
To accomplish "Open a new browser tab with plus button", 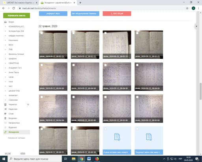I will pos(80,3).
